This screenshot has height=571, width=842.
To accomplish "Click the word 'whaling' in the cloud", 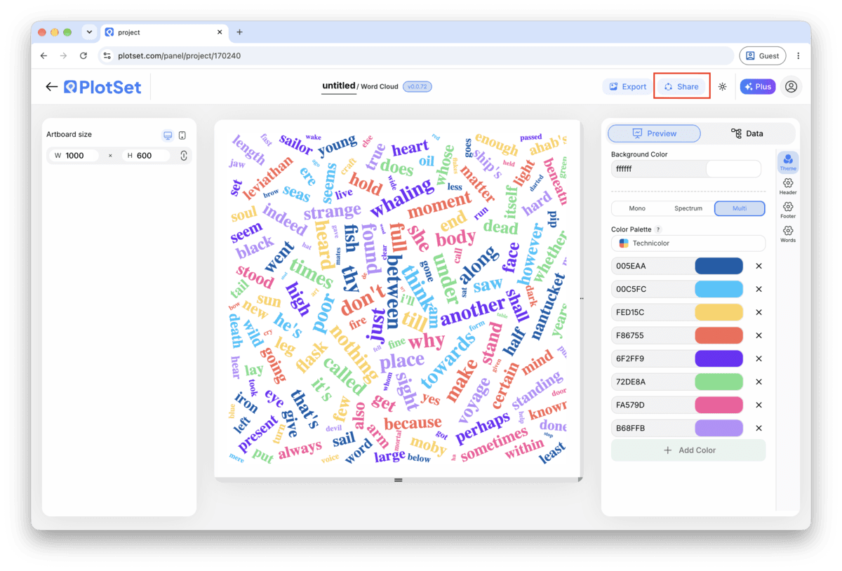I will [402, 198].
